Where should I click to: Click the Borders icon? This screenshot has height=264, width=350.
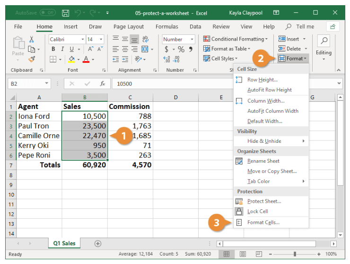(53, 59)
